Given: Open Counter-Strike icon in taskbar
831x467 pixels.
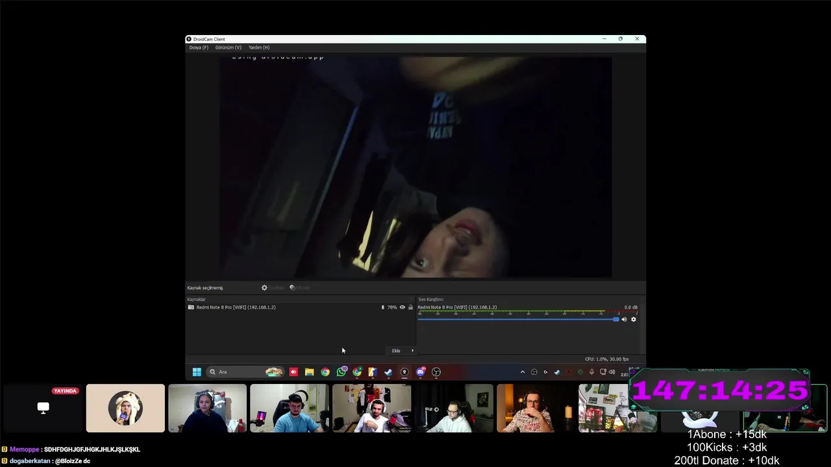Looking at the screenshot, I should point(373,372).
